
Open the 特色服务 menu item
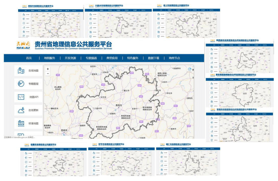point(133,58)
